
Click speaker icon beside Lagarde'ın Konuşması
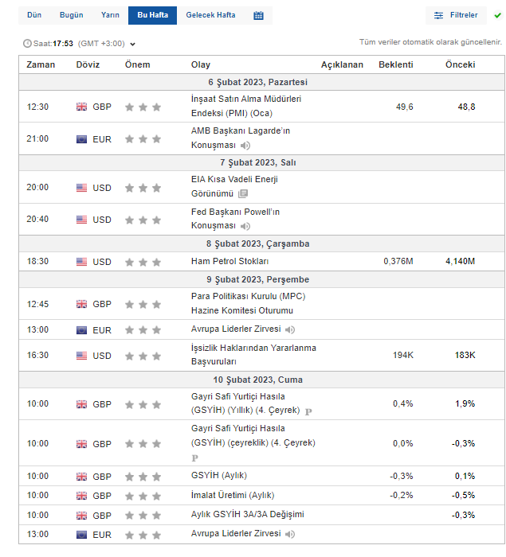tap(245, 146)
